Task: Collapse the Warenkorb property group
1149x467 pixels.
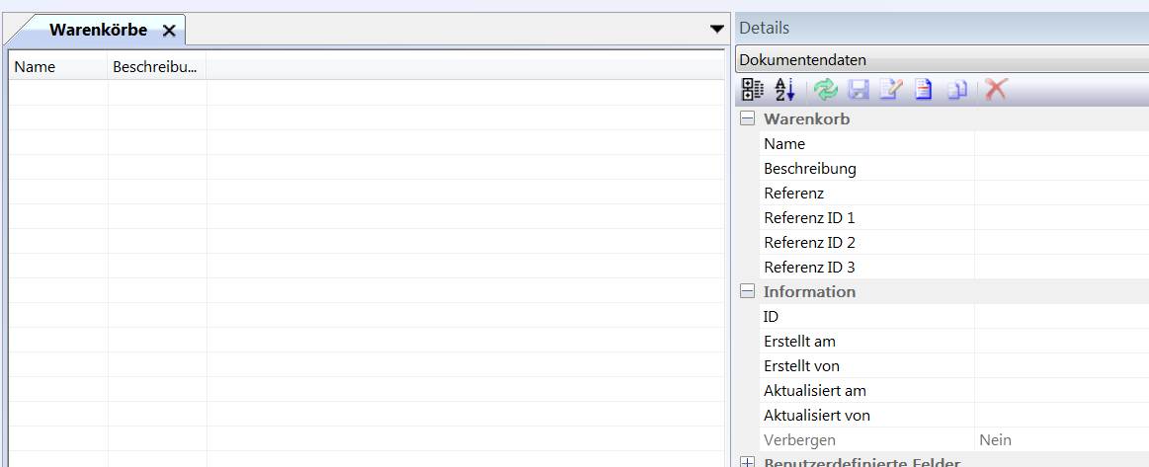Action: click(747, 119)
